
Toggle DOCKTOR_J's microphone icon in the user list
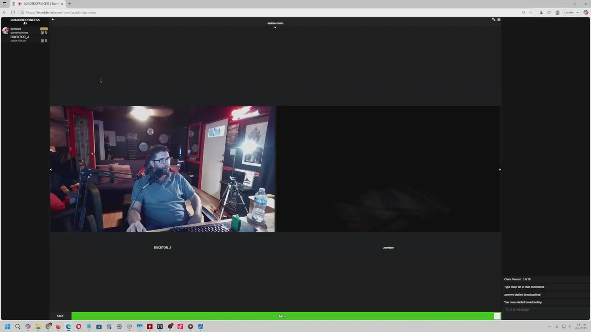pyautogui.click(x=46, y=41)
